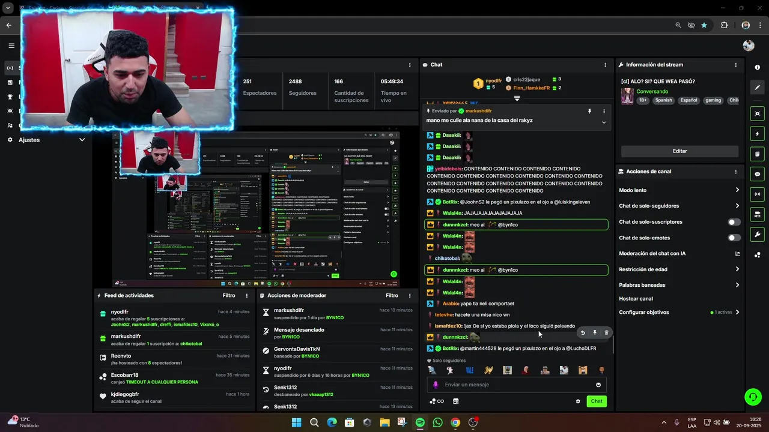Toggle the lightning bolt panel icon
This screenshot has width=769, height=432.
pyautogui.click(x=758, y=134)
